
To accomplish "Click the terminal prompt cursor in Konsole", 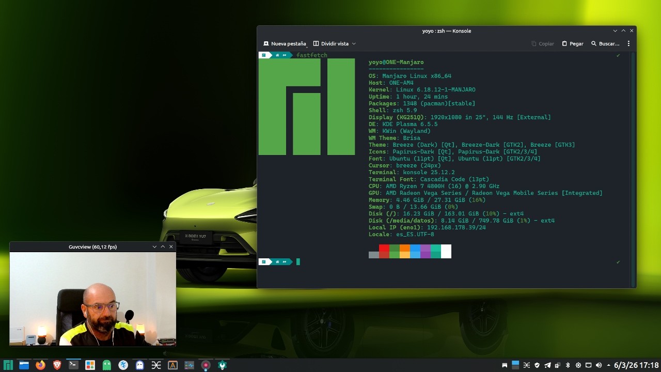I will tap(298, 262).
